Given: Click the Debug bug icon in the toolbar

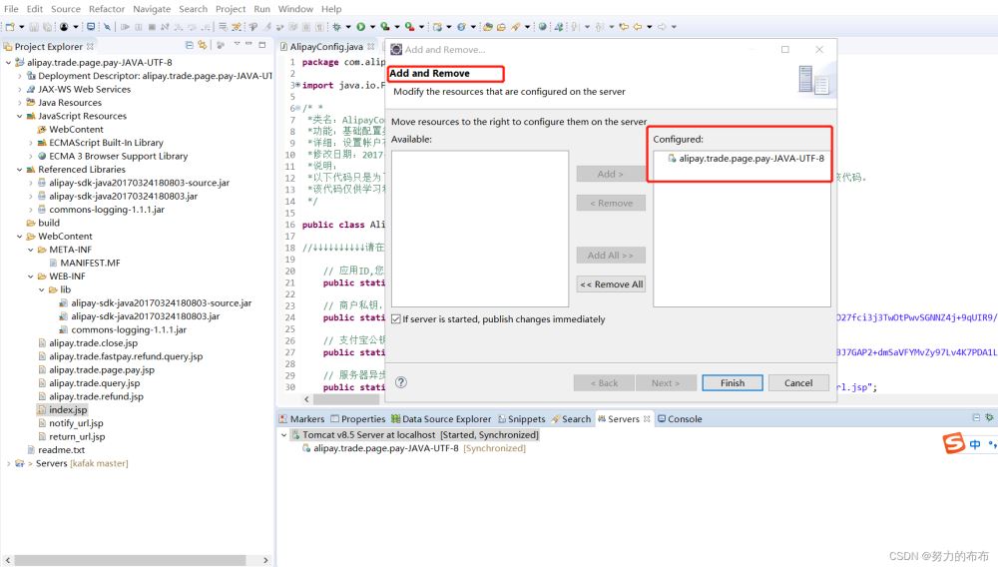Looking at the screenshot, I should (x=336, y=27).
